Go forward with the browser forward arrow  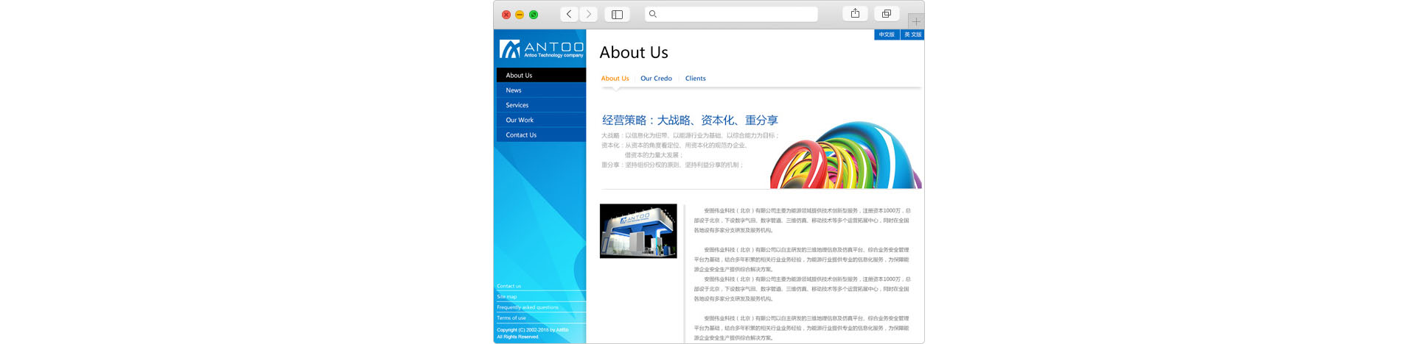(588, 14)
